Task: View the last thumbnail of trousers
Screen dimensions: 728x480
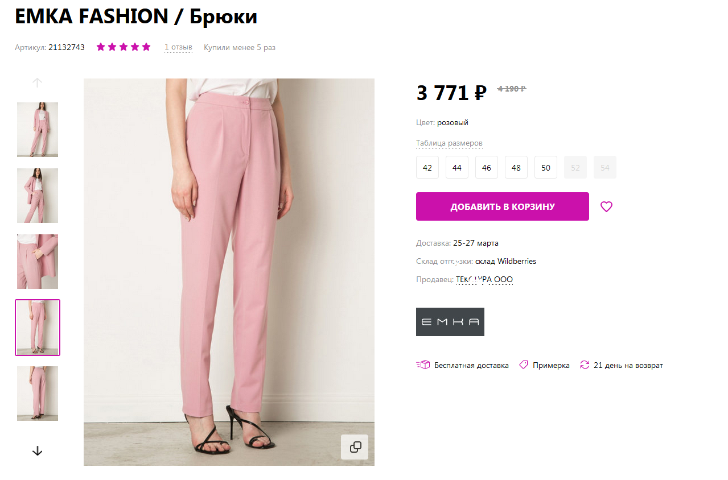Action: (38, 394)
